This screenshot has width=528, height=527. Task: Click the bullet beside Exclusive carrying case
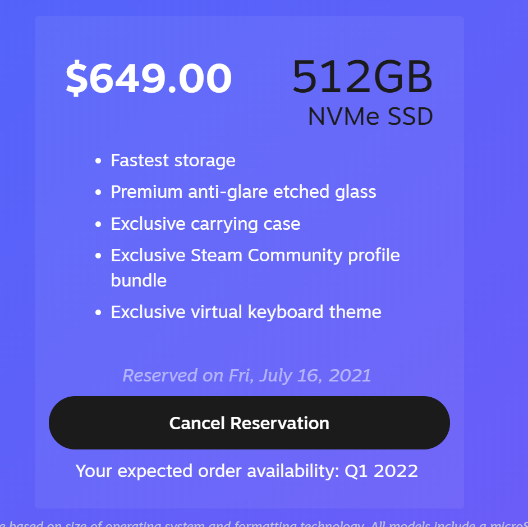pyautogui.click(x=98, y=224)
